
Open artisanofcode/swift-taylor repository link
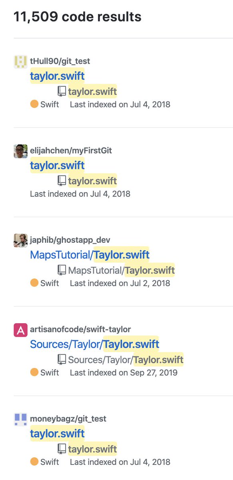[80, 329]
